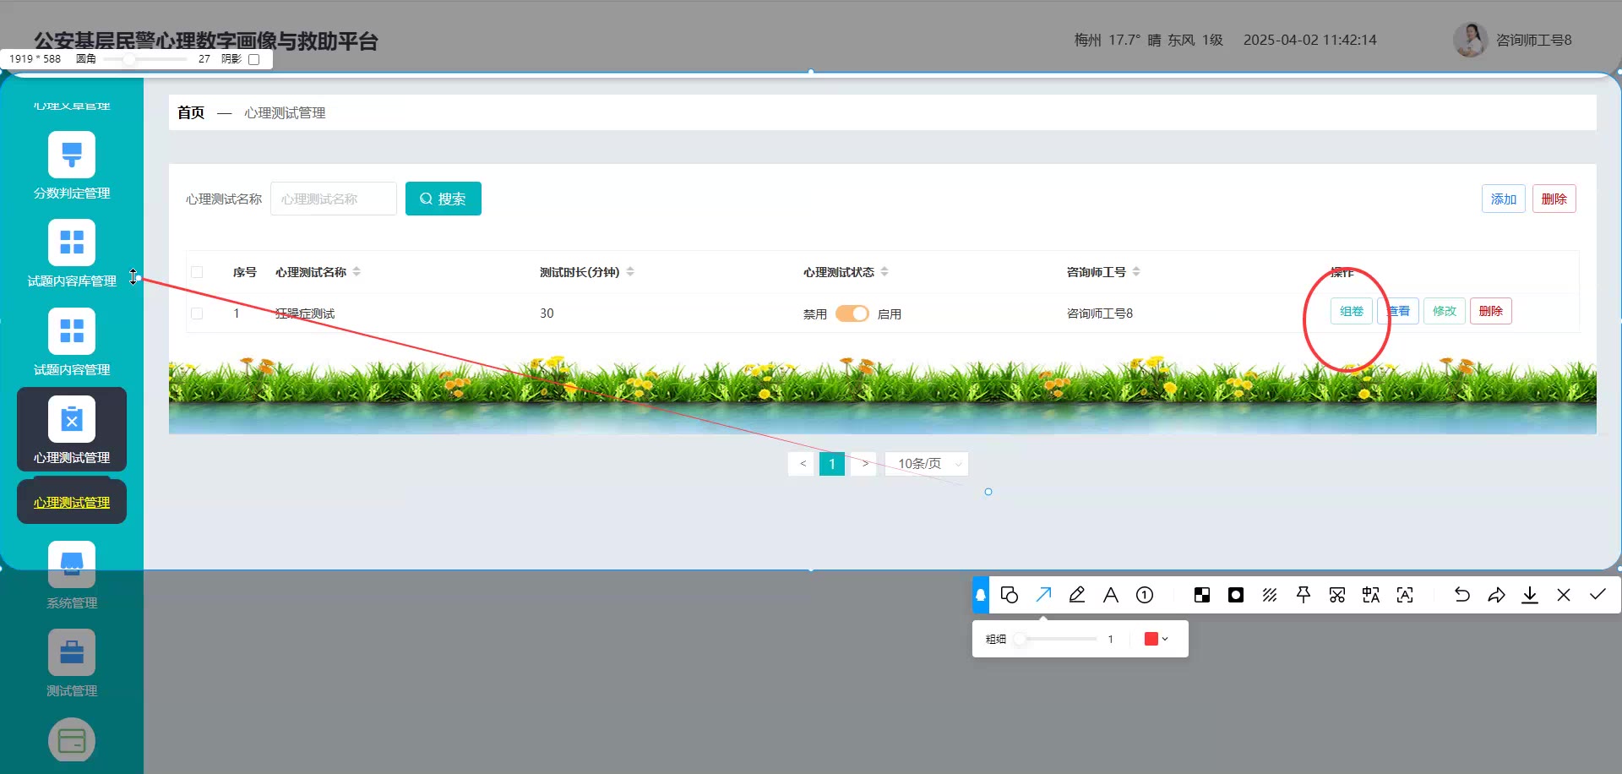Select the text annotation tool
Viewport: 1622px width, 774px height.
(1111, 595)
